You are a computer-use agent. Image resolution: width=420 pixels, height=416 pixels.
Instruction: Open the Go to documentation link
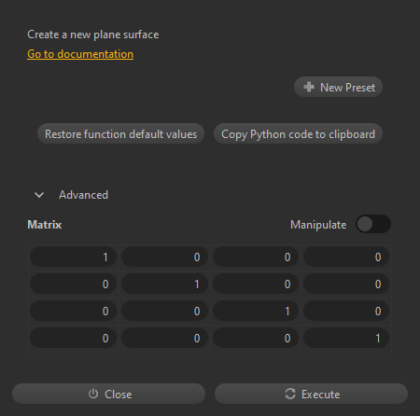tap(80, 54)
